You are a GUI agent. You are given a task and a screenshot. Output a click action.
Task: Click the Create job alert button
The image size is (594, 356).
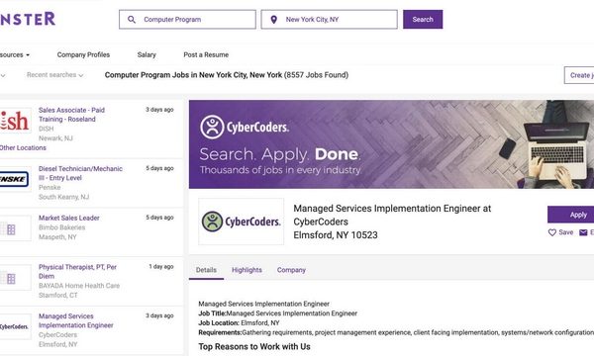coord(579,75)
